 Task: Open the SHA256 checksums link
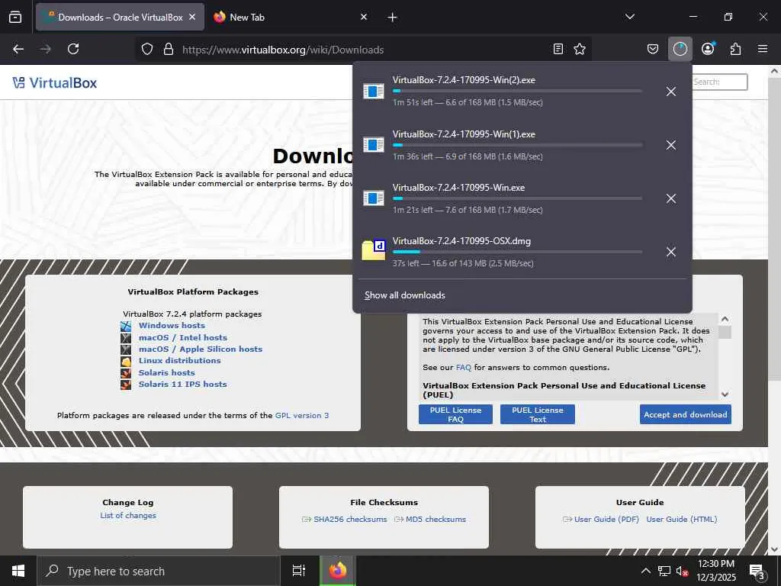tap(350, 519)
